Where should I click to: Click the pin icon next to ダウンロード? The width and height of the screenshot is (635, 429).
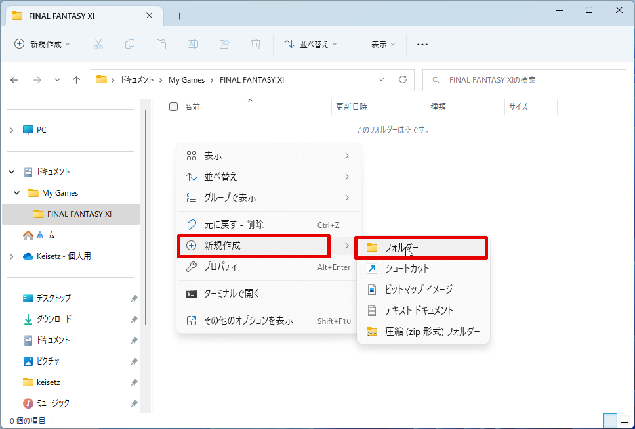pyautogui.click(x=134, y=319)
